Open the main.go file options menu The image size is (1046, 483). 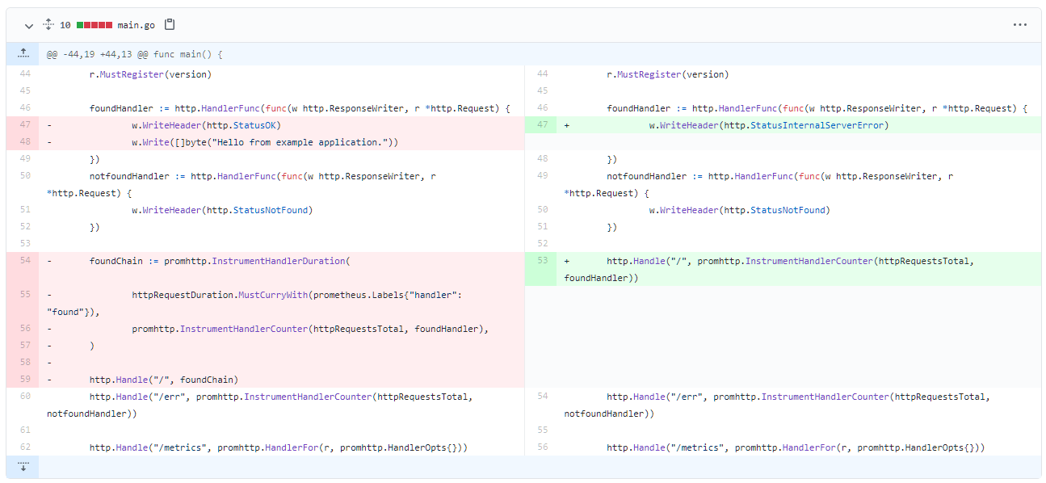point(1019,25)
